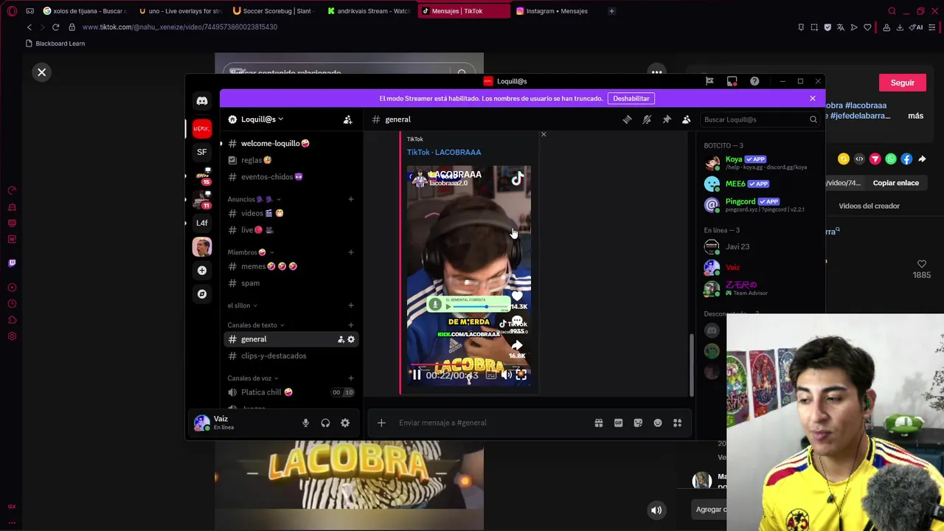Attach a file with message bar plus
The image size is (944, 531).
point(381,423)
